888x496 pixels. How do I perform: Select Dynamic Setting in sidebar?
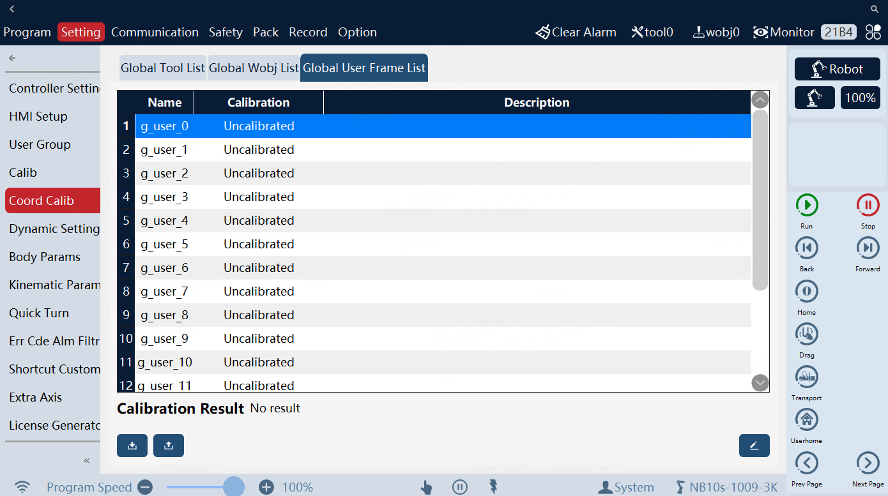(x=54, y=229)
